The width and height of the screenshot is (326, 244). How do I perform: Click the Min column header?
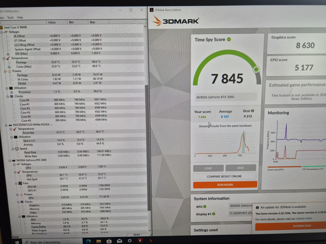(x=78, y=22)
